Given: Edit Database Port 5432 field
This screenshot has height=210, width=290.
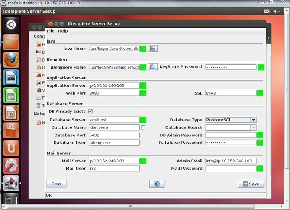Looking at the screenshot, I should coord(114,135).
